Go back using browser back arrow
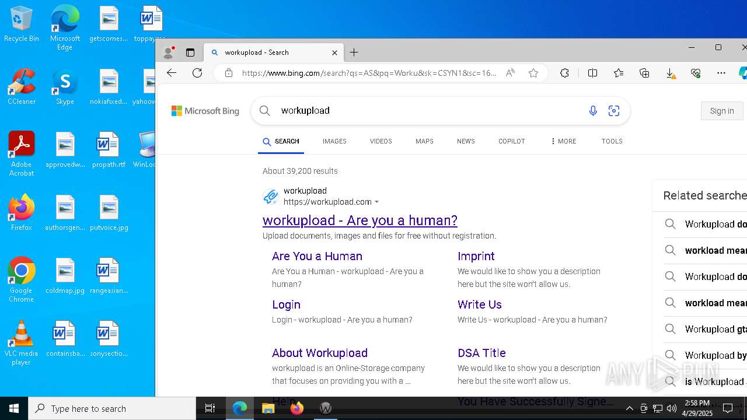The image size is (747, 420). coord(172,73)
